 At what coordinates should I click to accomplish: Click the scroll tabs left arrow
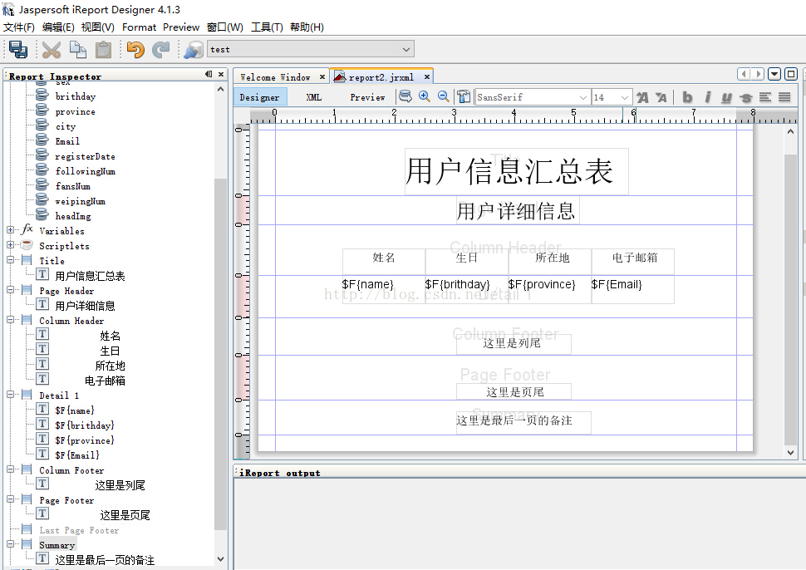pos(744,74)
